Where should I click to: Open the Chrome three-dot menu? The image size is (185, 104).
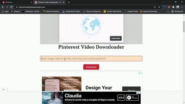point(182,7)
